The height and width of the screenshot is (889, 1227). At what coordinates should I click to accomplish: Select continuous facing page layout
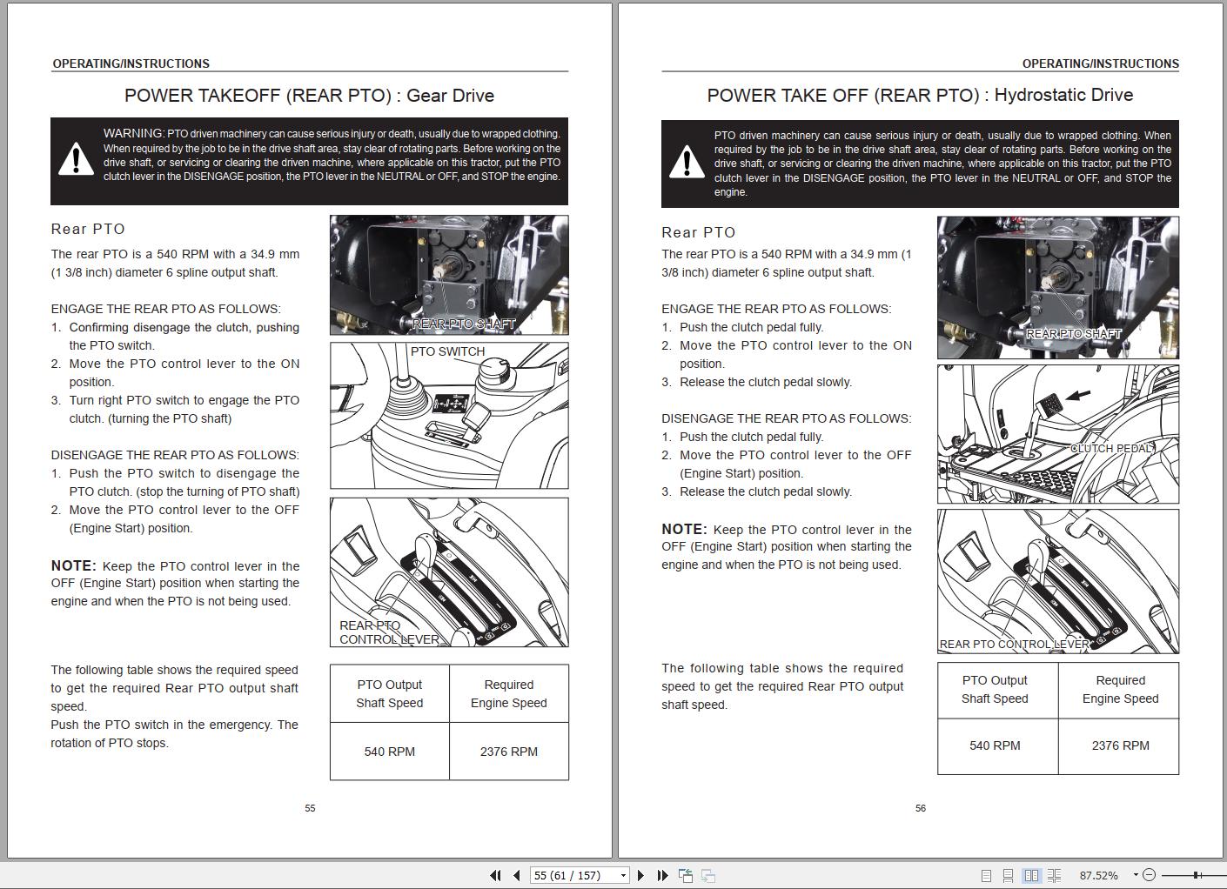click(x=1054, y=875)
